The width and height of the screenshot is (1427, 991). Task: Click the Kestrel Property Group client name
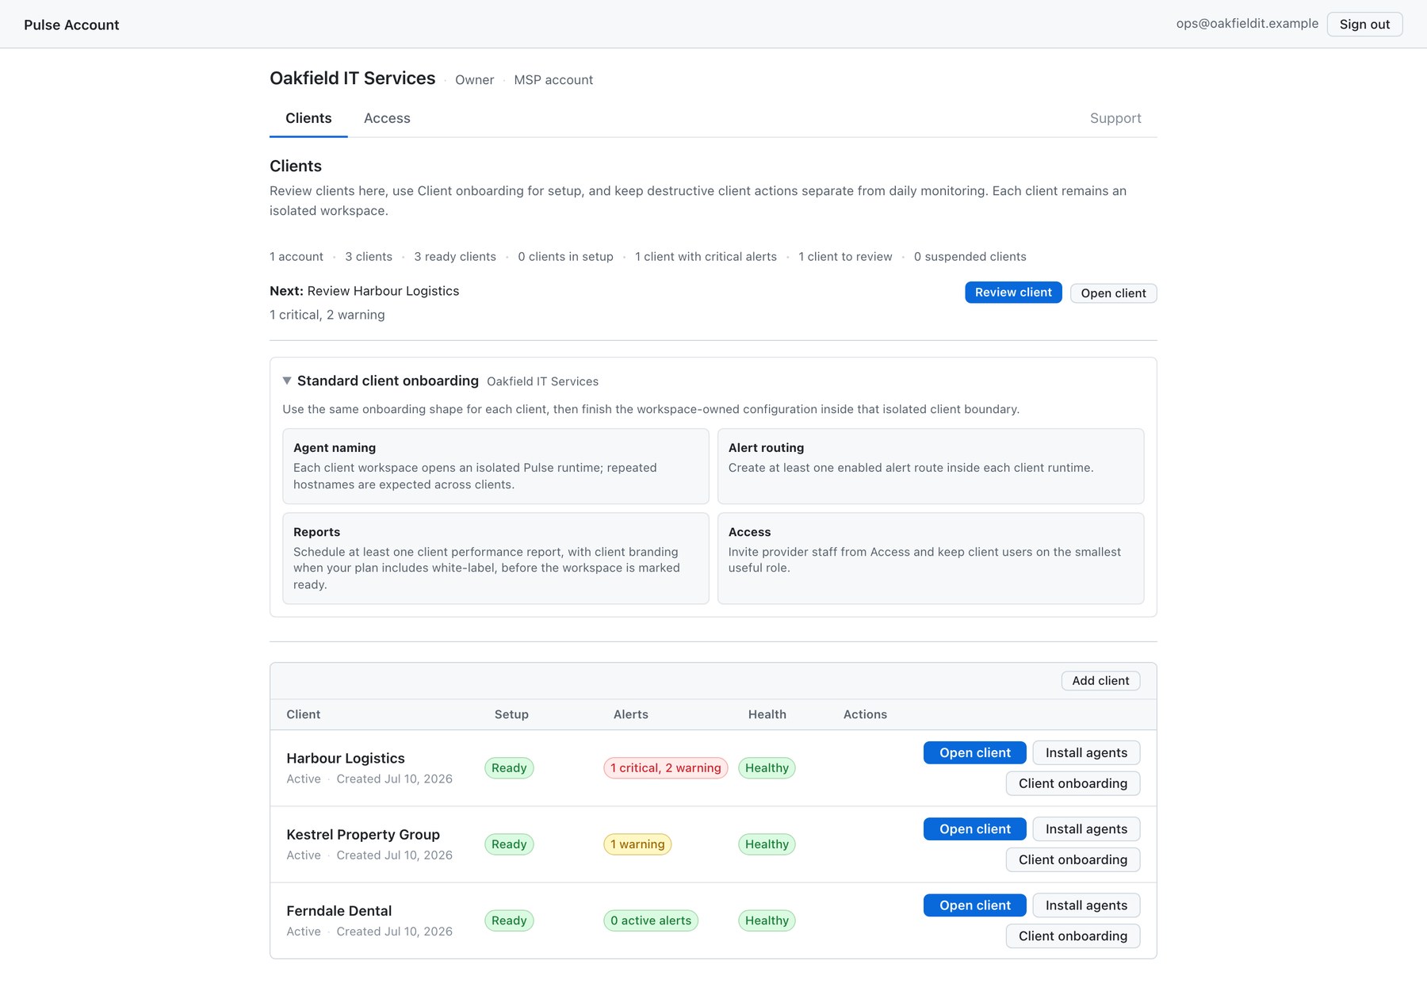(363, 835)
